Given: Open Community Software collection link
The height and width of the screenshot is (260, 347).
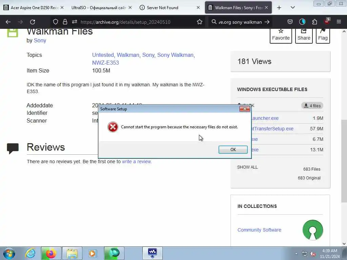Looking at the screenshot, I should point(259,230).
